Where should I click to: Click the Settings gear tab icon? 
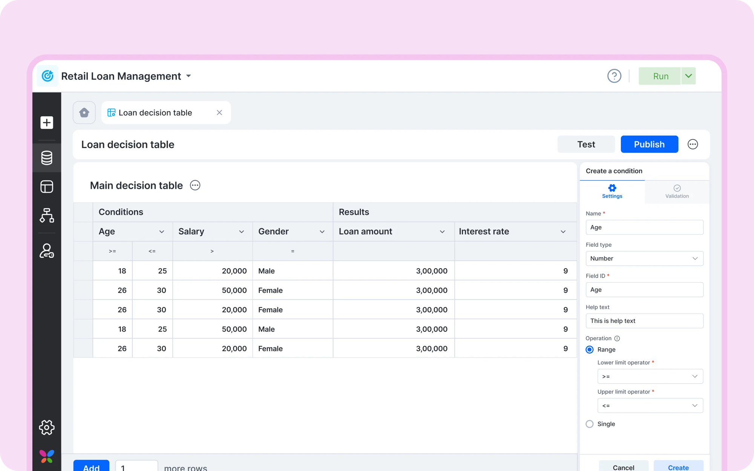click(612, 188)
